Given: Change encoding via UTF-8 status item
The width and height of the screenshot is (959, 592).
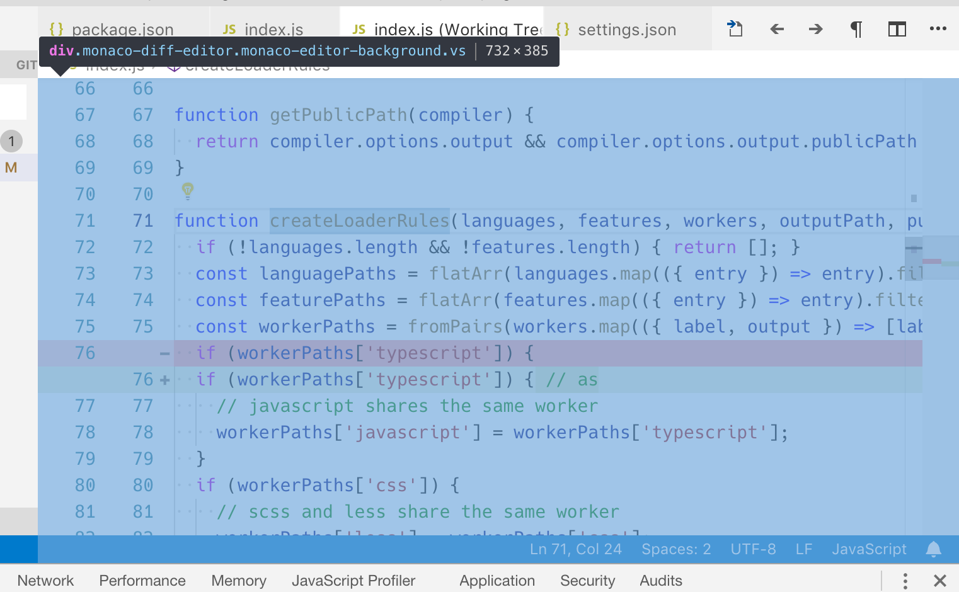Looking at the screenshot, I should (x=753, y=549).
